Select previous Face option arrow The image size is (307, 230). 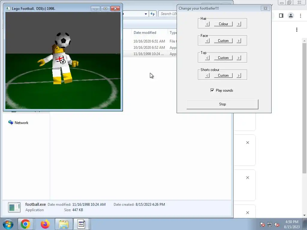pyautogui.click(x=207, y=41)
